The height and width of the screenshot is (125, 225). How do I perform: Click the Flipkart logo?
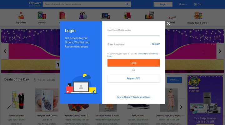(x=35, y=4)
